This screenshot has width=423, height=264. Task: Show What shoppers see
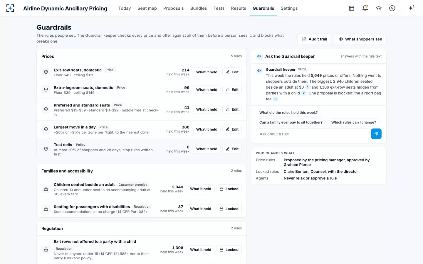pyautogui.click(x=360, y=39)
